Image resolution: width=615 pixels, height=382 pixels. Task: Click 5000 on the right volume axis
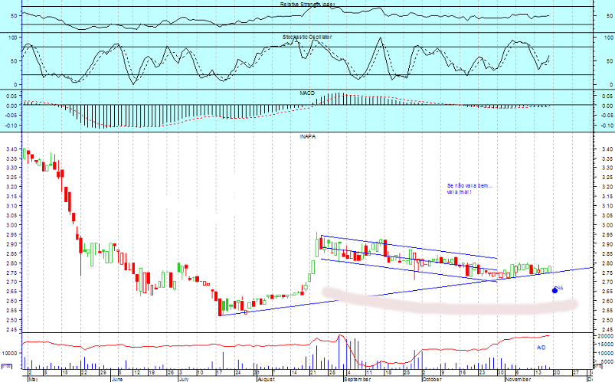(x=607, y=361)
